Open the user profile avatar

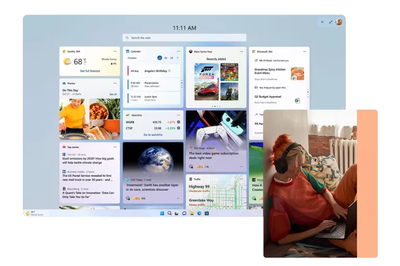pos(339,22)
